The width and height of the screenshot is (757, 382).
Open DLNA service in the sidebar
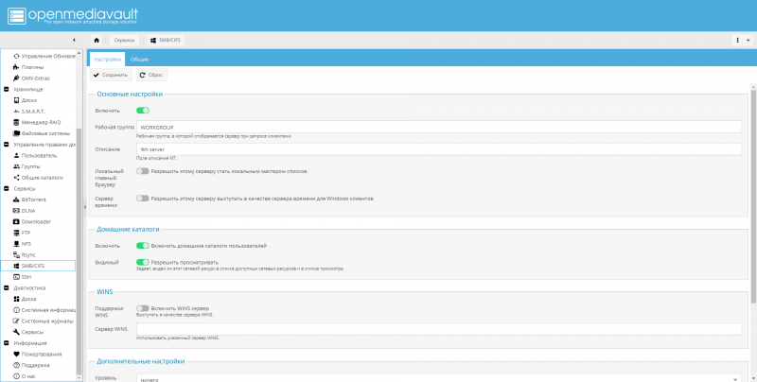[28, 211]
